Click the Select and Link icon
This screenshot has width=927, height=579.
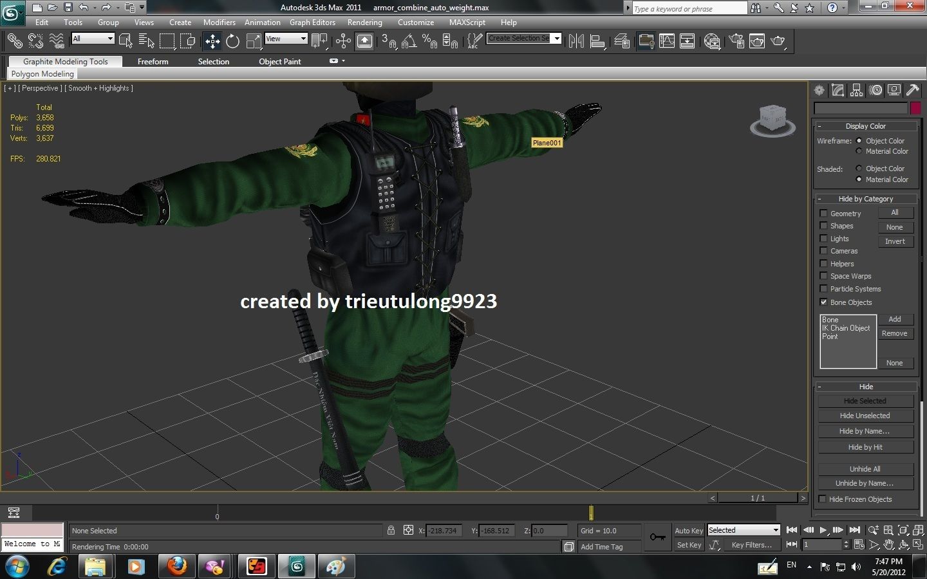[x=15, y=41]
